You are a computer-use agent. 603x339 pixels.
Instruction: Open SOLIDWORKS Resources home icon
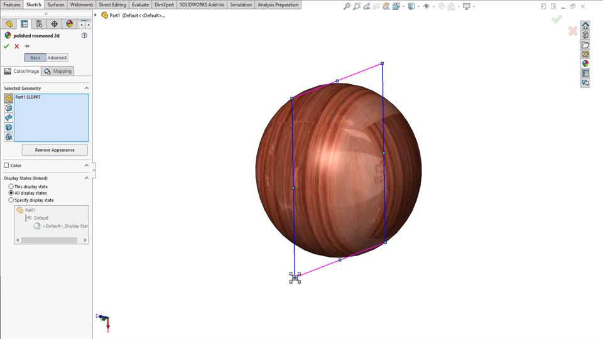pos(585,26)
